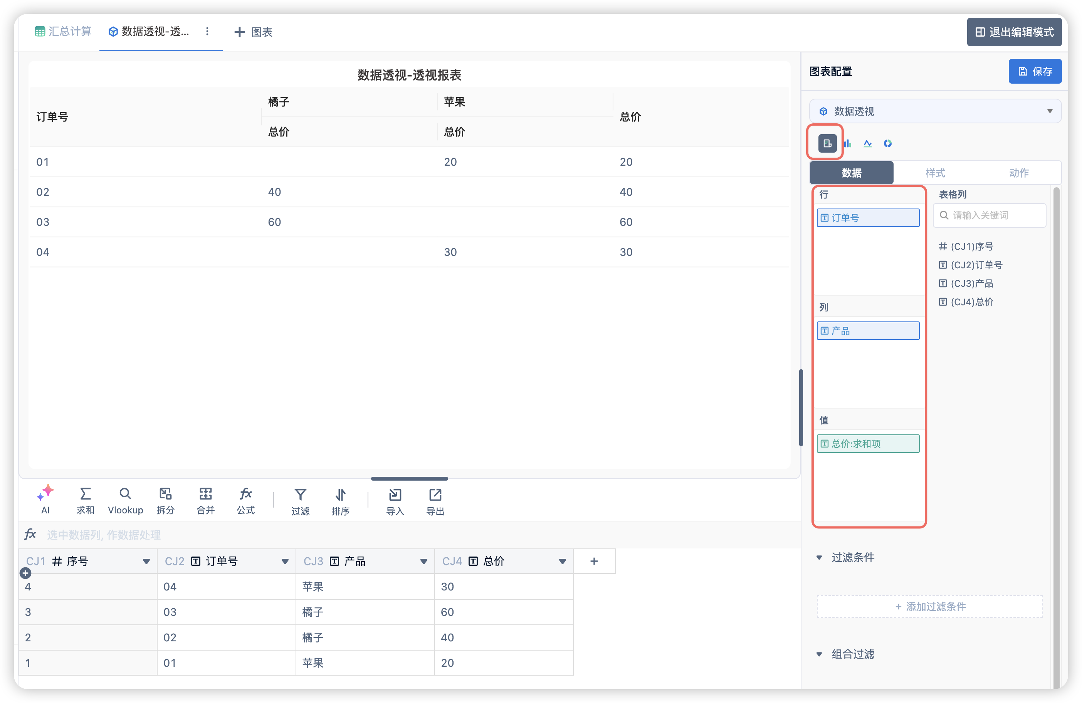
Task: Click the 20 cell in the 总价 data column
Action: (x=504, y=663)
